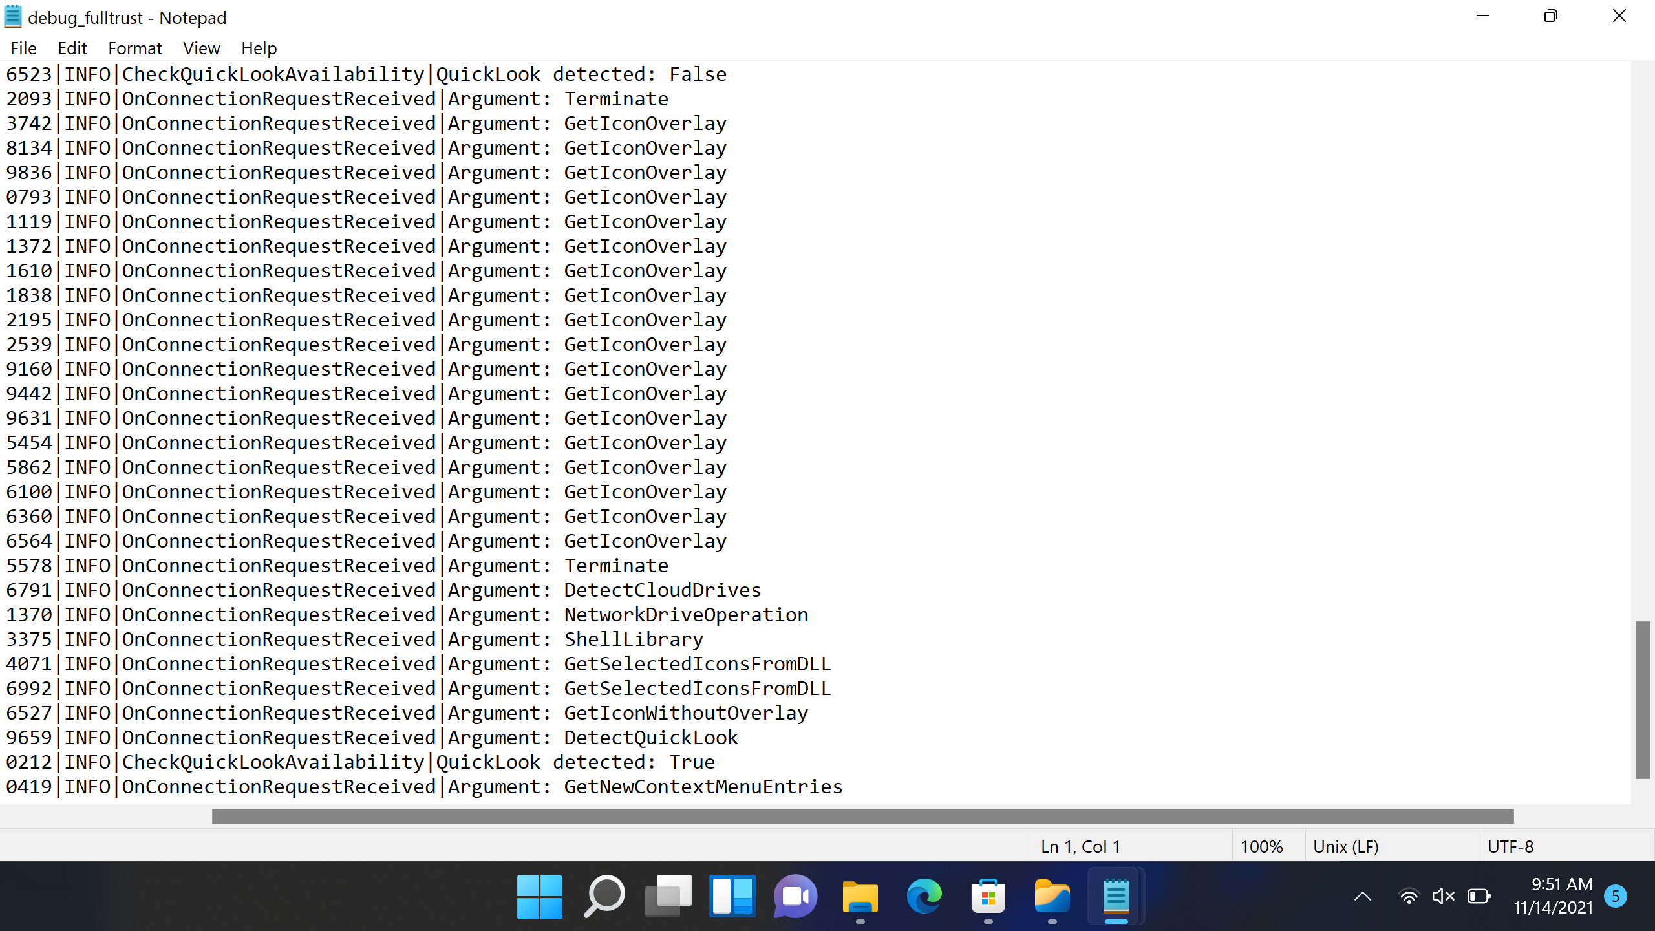The image size is (1655, 931).
Task: Open File Explorer in taskbar
Action: pos(860,897)
